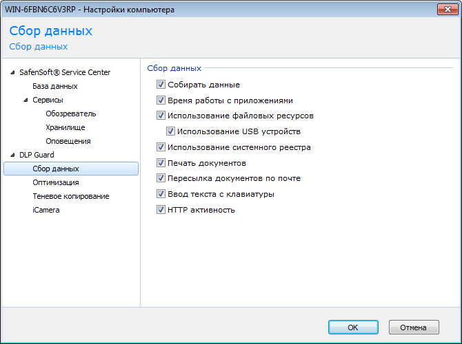Open the Хранилище section

66,127
